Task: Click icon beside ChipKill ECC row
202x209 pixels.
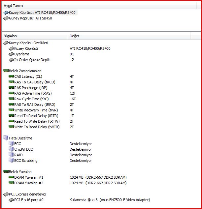Action: pyautogui.click(x=11, y=149)
